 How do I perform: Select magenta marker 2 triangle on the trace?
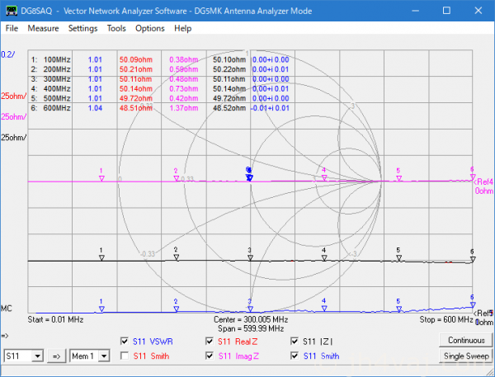coord(175,177)
